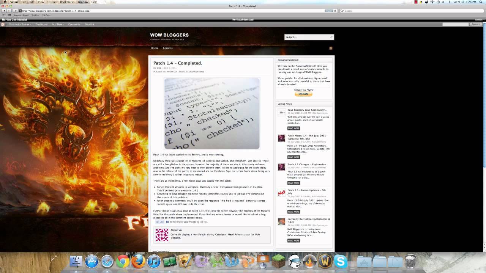Open Microsoft Word from the Dock
486x273 pixels.
232,261
